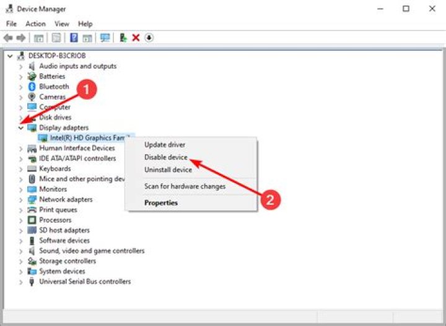Open the View menu
Screen dimensions: 446x326
coord(61,24)
